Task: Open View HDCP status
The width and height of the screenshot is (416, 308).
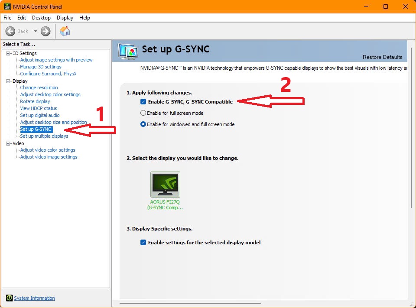Action: click(39, 108)
